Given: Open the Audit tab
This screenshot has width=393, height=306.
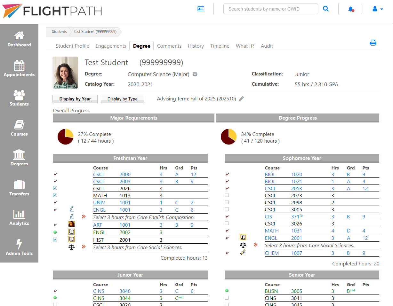Looking at the screenshot, I should [x=267, y=46].
